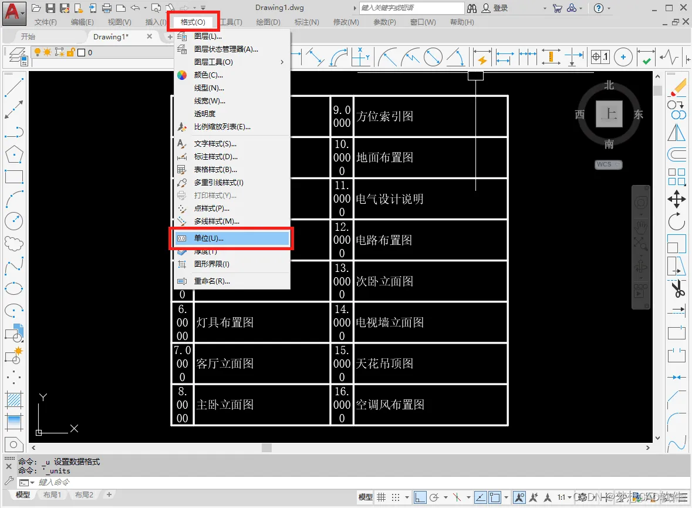The height and width of the screenshot is (508, 692).
Task: Click the Undo arrow icon
Action: coord(136,8)
